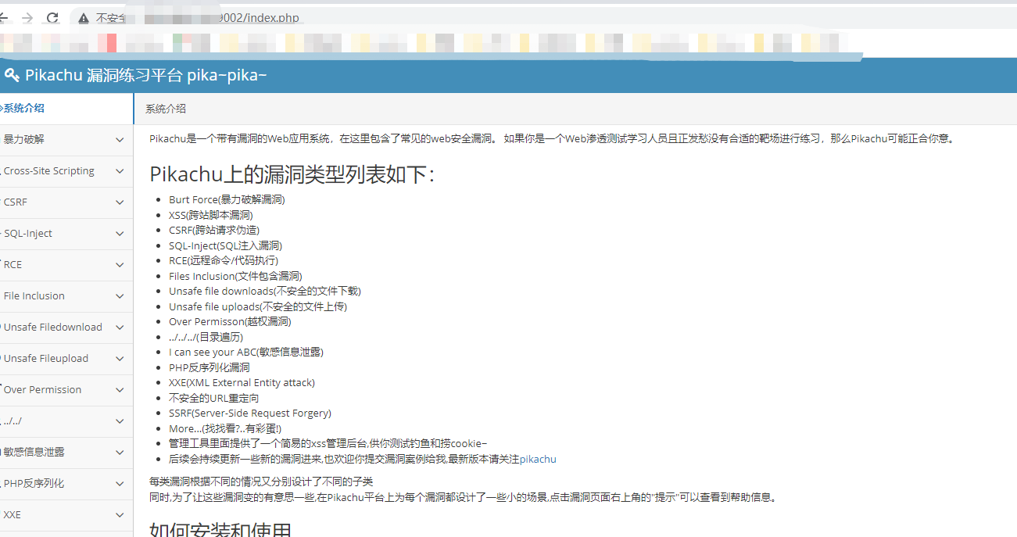Screen dimensions: 1017x537
Task: Expand the Unsafe Fileupload chevron
Action: 120,359
